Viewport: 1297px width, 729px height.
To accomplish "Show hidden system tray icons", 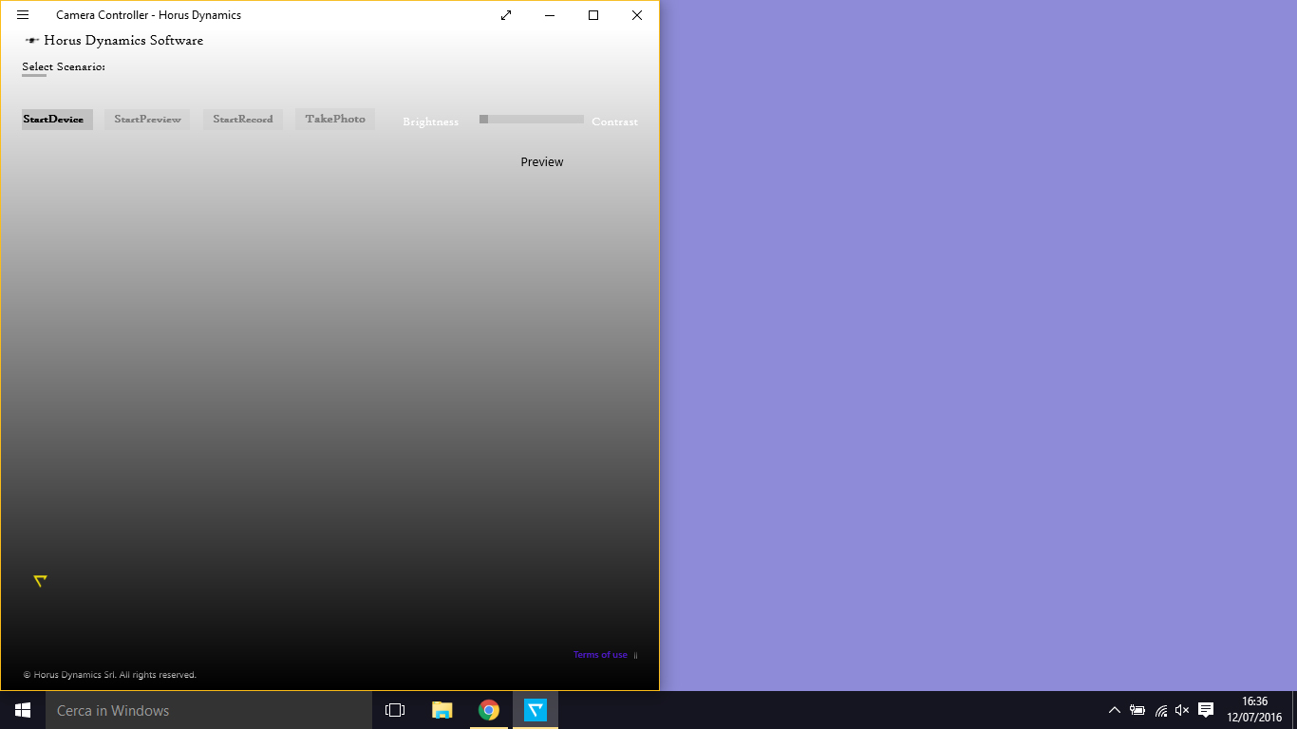I will pyautogui.click(x=1115, y=710).
